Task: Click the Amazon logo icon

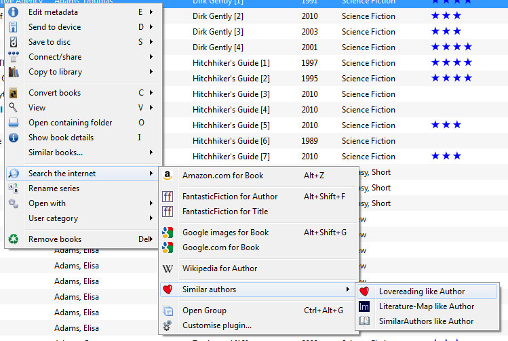Action: tap(168, 176)
